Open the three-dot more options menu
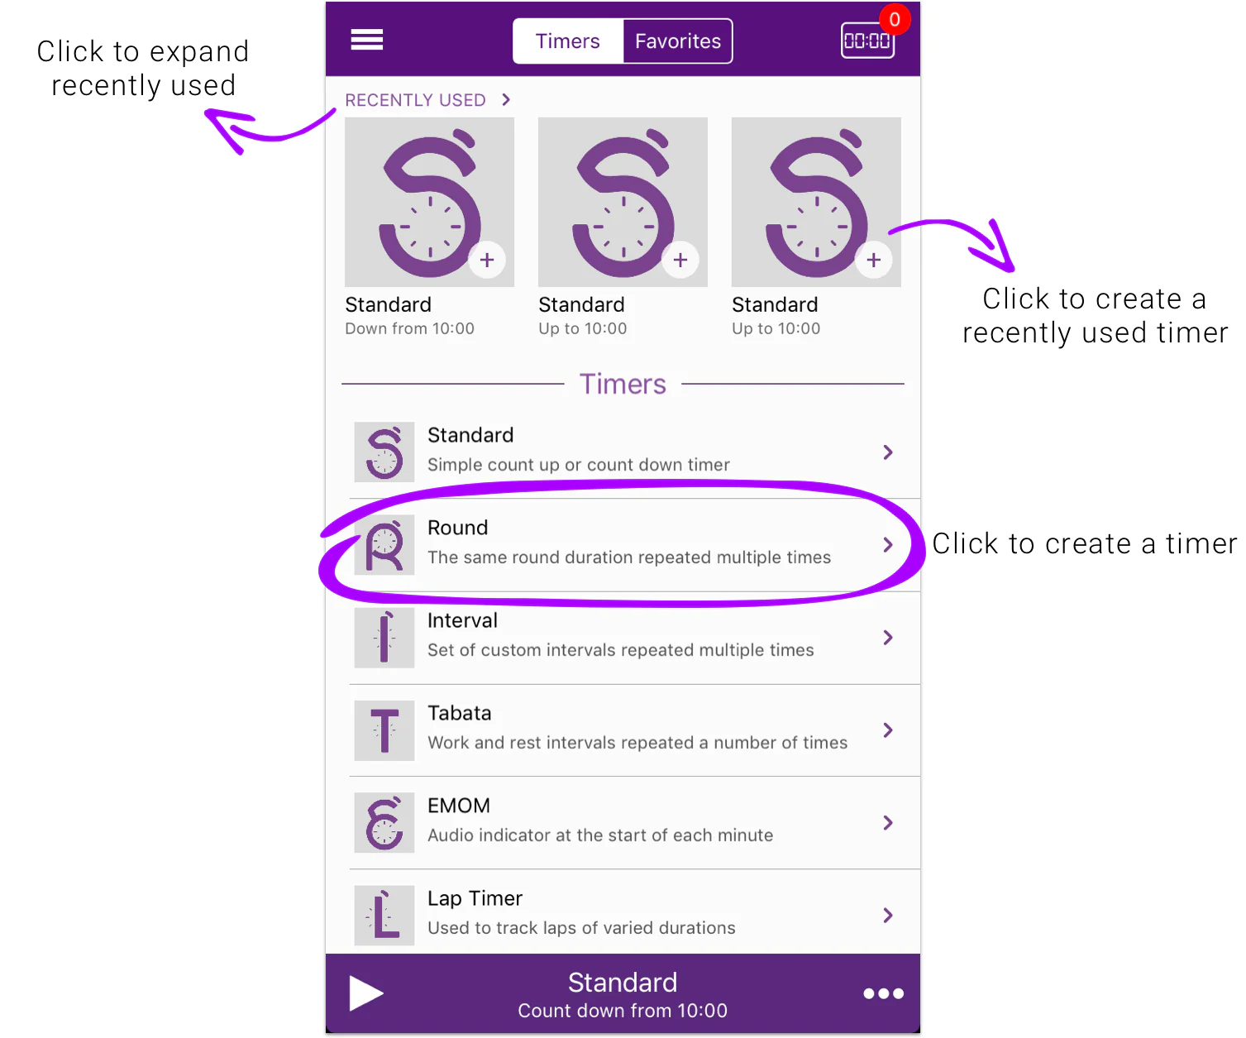The image size is (1246, 1038). click(x=883, y=993)
